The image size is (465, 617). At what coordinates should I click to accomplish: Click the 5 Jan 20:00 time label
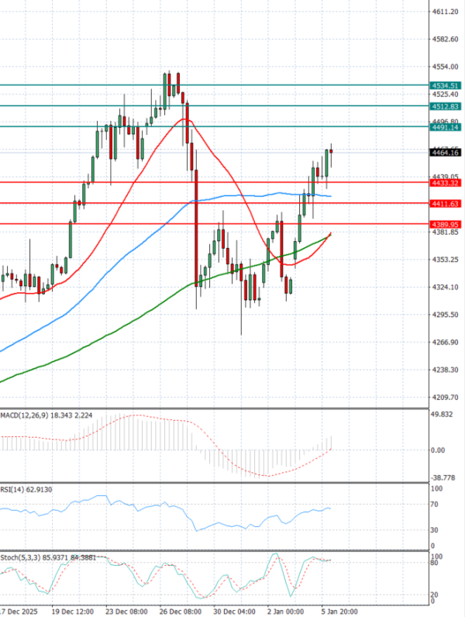coord(340,610)
